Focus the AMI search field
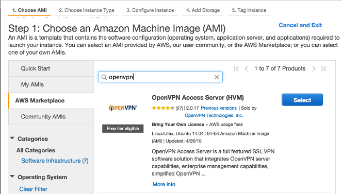Image resolution: width=342 pixels, height=194 pixels. pyautogui.click(x=160, y=77)
